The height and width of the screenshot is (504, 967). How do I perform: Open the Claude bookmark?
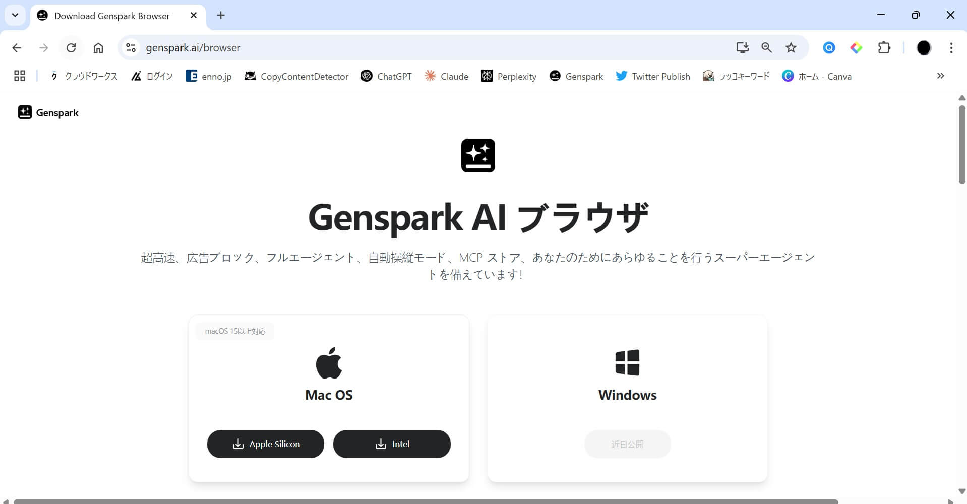coord(447,76)
